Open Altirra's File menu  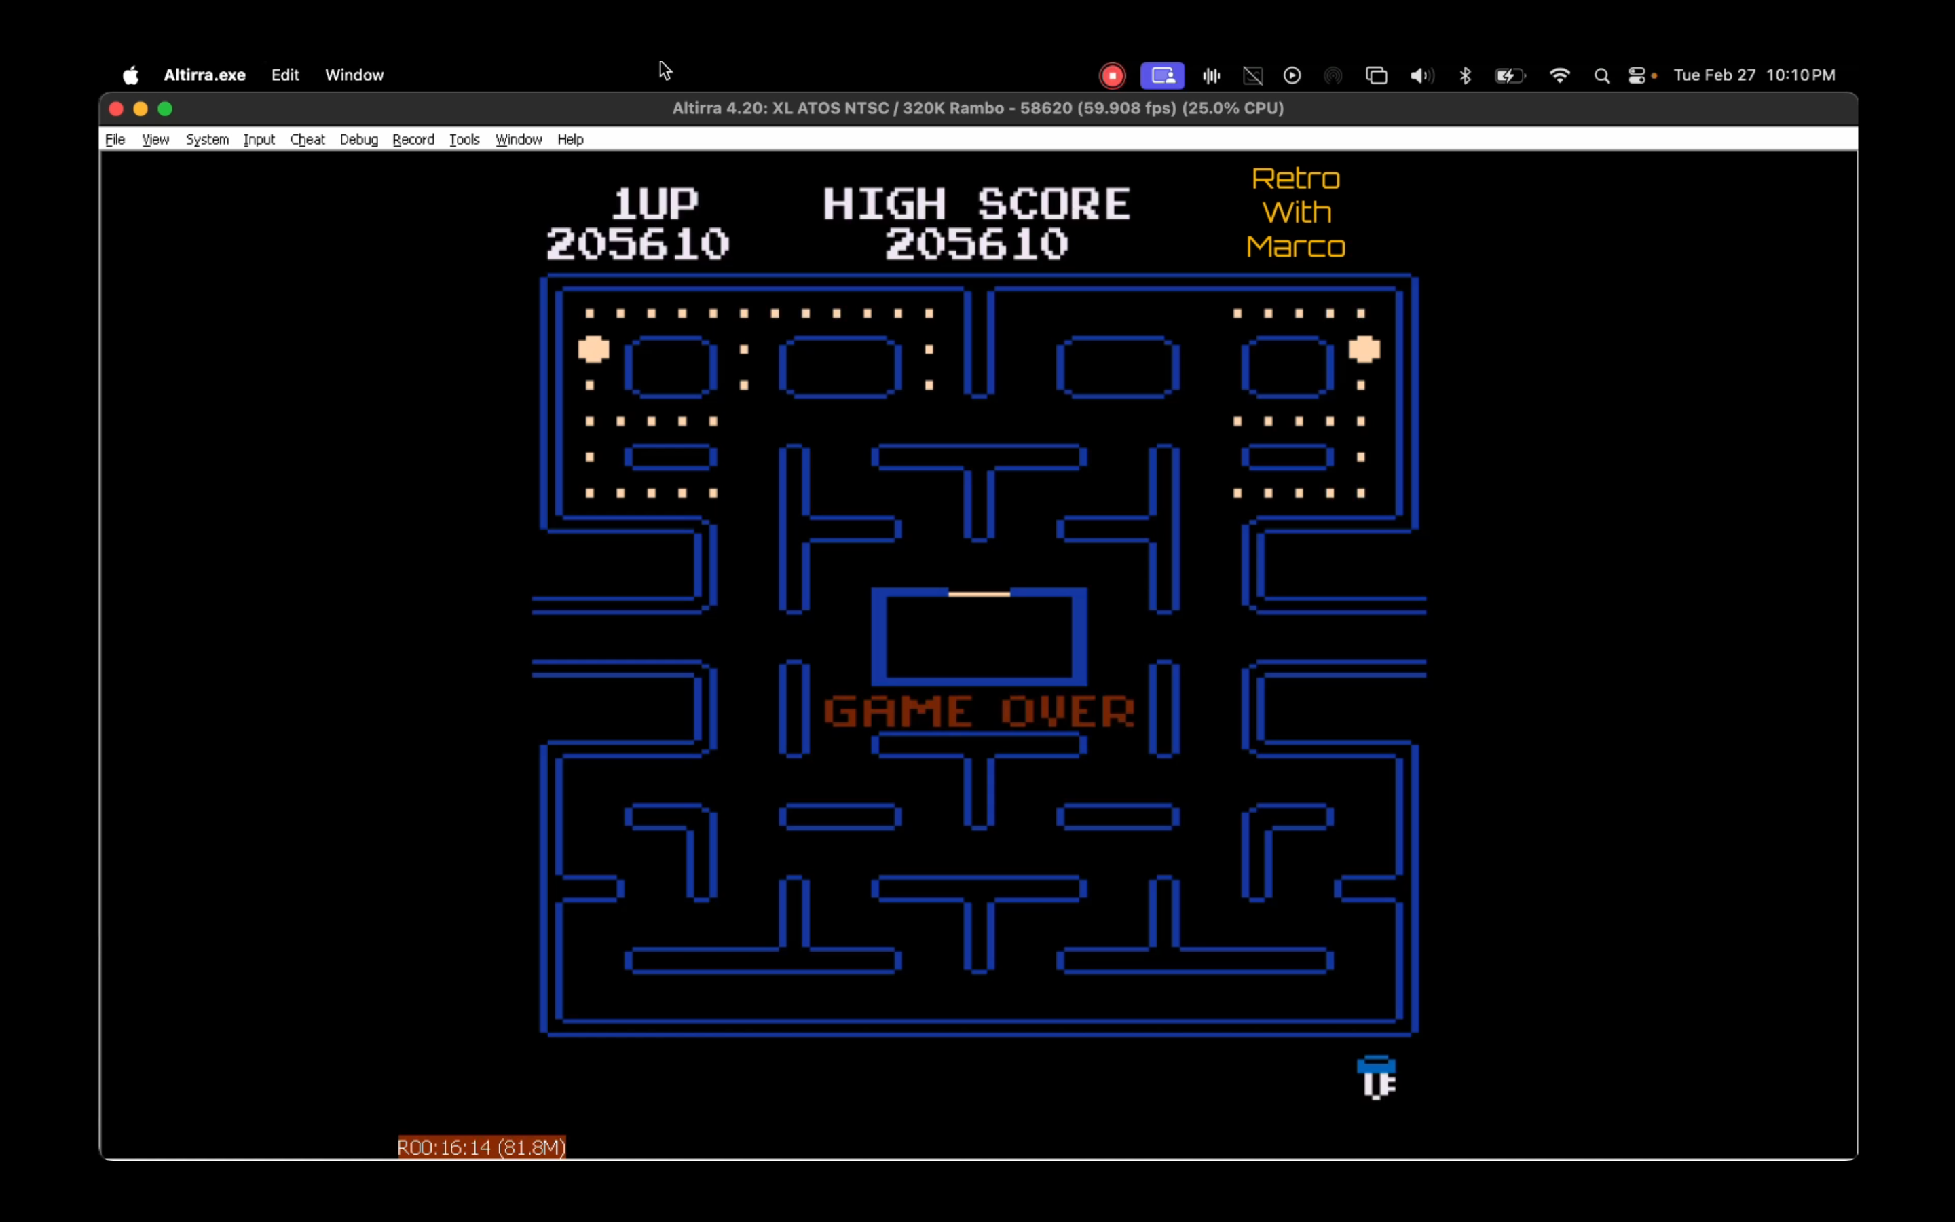[x=115, y=139]
